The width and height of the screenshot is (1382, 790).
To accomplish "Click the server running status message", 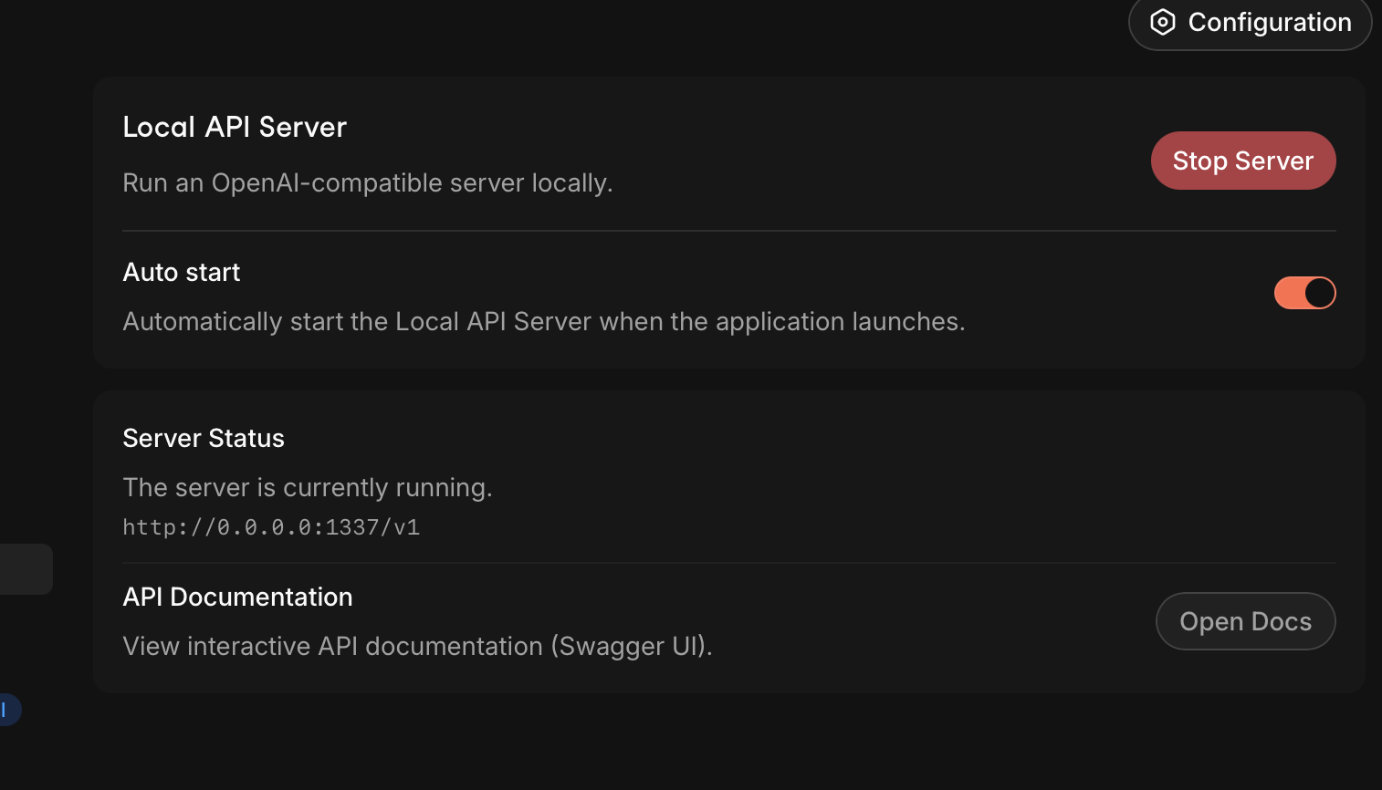I will click(x=308, y=487).
